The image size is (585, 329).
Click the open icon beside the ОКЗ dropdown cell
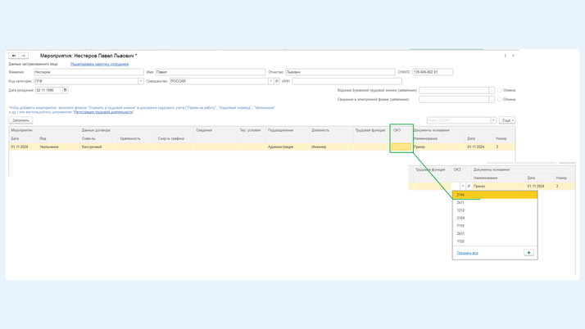click(469, 186)
